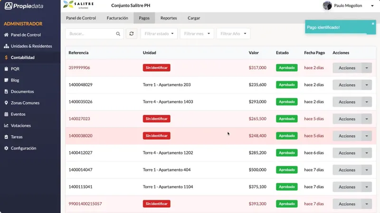Screen dimensions: 380x213
Task: Open the PQR clipboard item in sidebar
Action: coord(11,69)
